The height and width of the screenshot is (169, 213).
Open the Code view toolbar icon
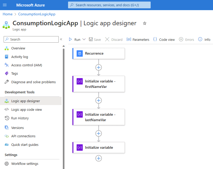pos(155,39)
